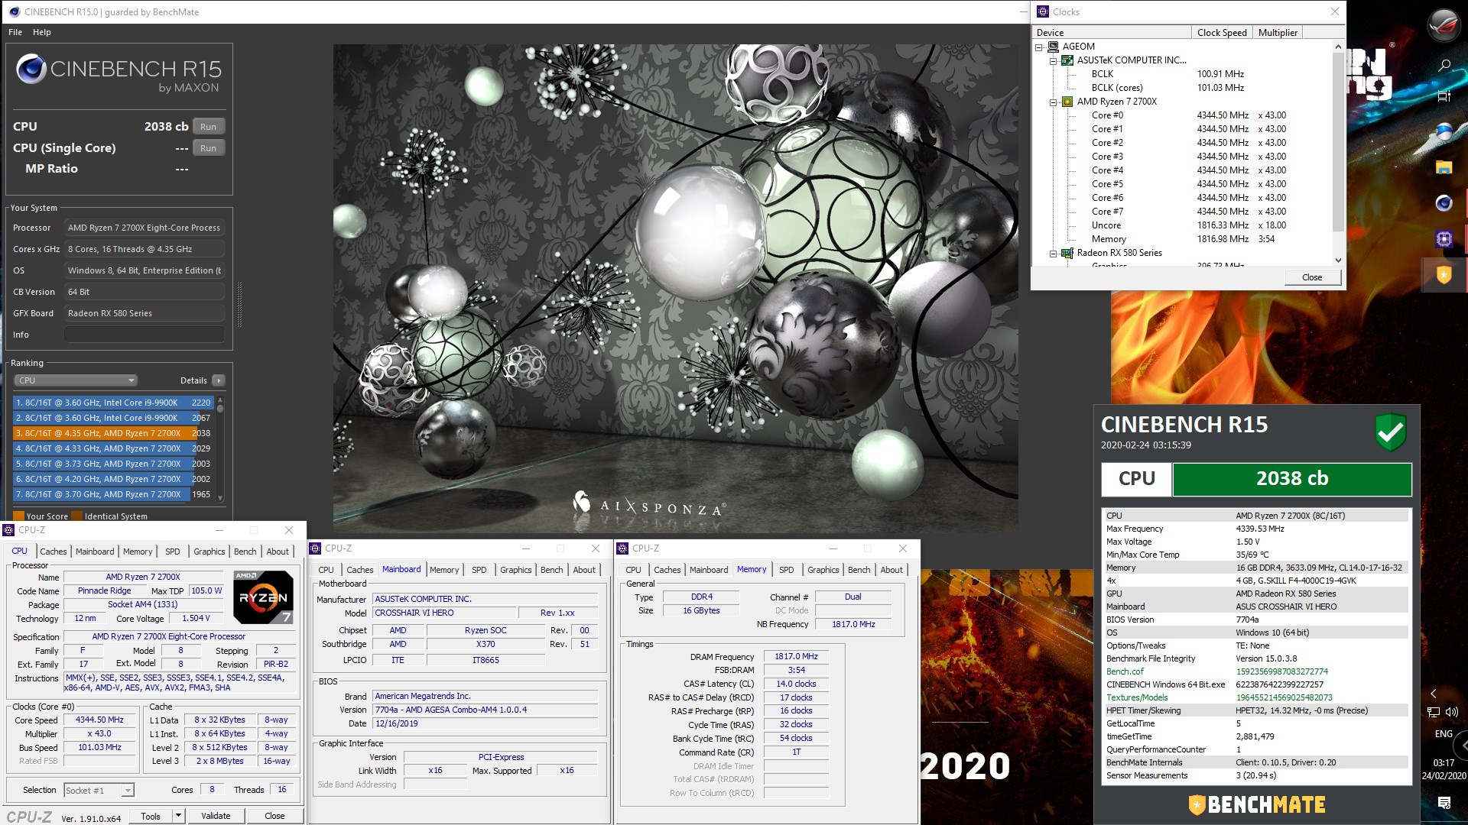Viewport: 1468px width, 825px height.
Task: Click the Info input field in Cinebench
Action: [145, 335]
